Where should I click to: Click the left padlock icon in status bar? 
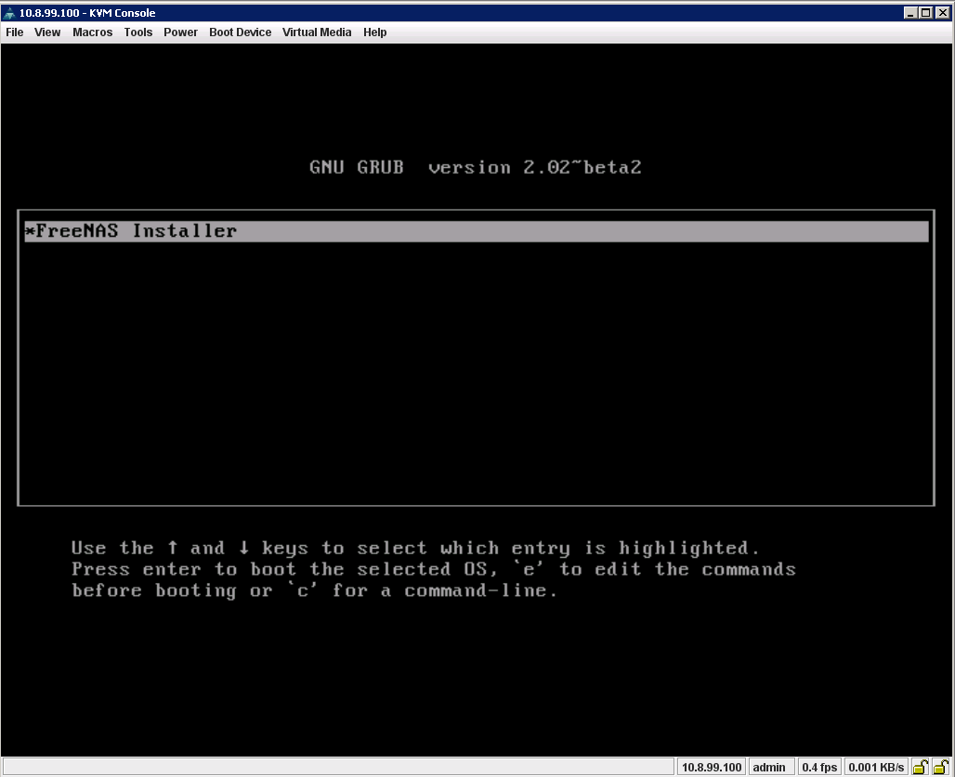(921, 767)
